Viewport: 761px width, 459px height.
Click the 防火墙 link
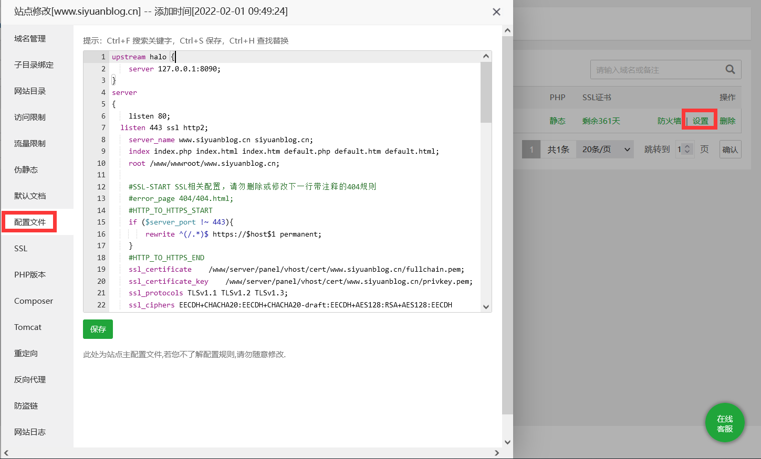[x=669, y=121]
